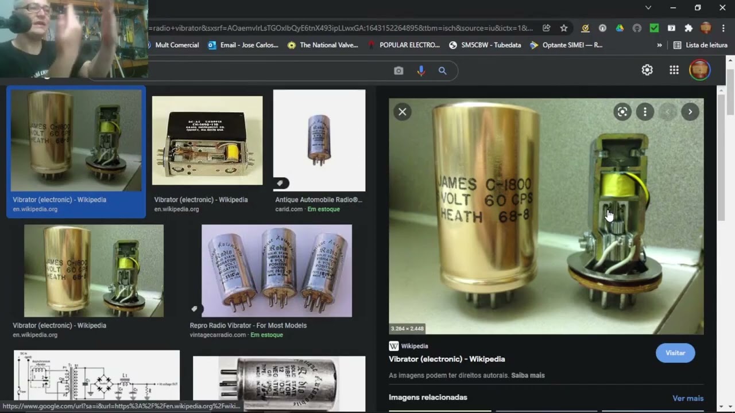Screen dimensions: 735x413
Task: Select Repro Radio Vibrator thumbnail
Action: tap(277, 271)
